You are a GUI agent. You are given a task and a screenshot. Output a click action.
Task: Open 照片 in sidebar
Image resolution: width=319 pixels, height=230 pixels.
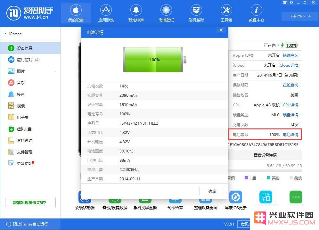[x=30, y=71]
